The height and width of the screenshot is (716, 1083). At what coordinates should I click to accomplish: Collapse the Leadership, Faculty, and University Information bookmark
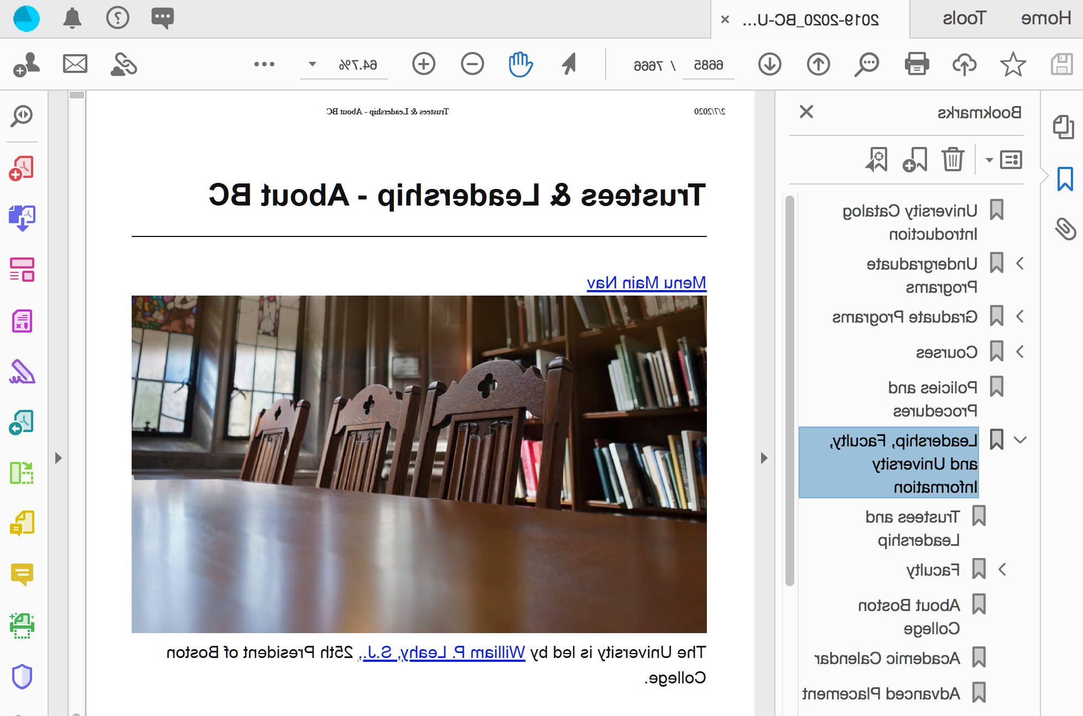[x=1020, y=440]
